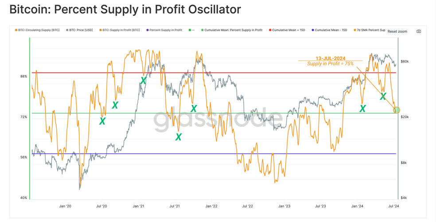
Task: Click the red Cumulative Mean + 1SD line
Action: pyautogui.click(x=214, y=73)
